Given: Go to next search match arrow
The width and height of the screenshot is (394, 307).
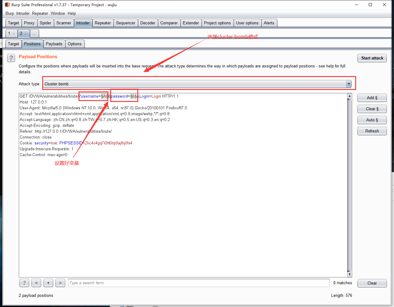Looking at the screenshot, I should (x=60, y=283).
